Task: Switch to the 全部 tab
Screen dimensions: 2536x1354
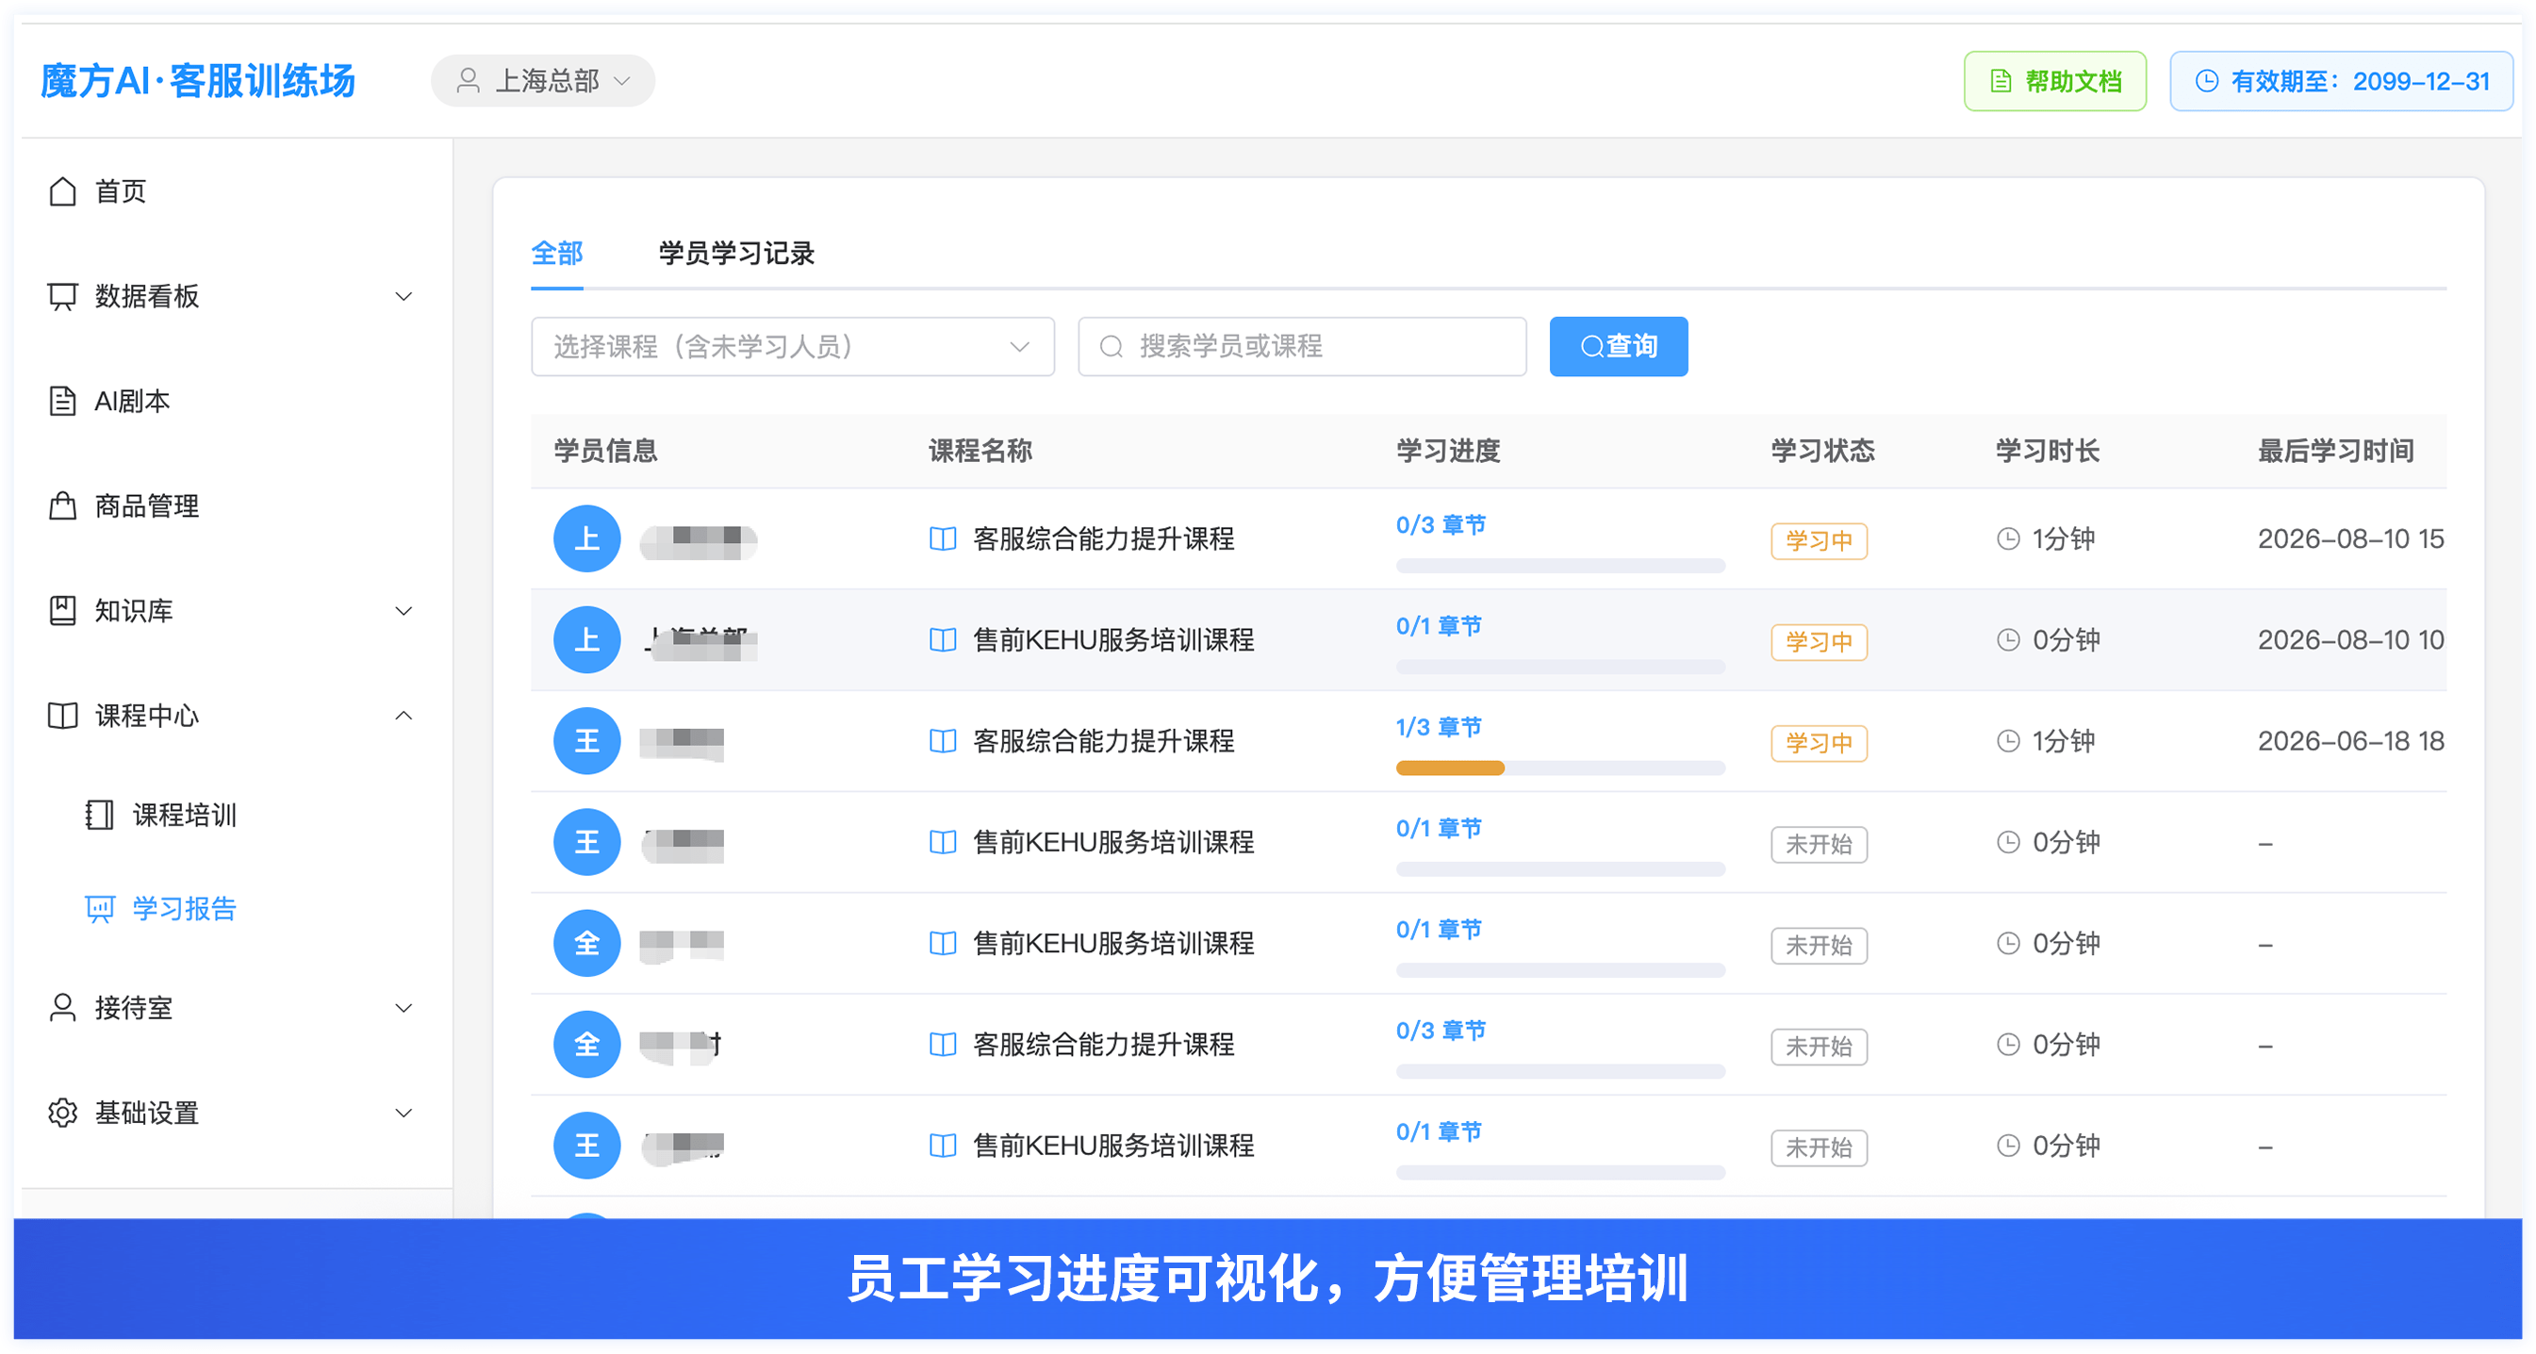Action: [x=557, y=254]
